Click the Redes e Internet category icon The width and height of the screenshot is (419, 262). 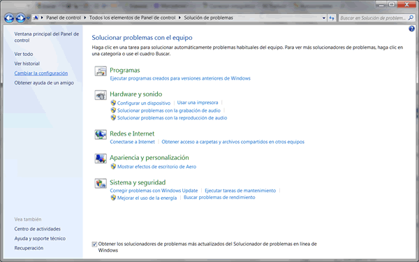101,134
